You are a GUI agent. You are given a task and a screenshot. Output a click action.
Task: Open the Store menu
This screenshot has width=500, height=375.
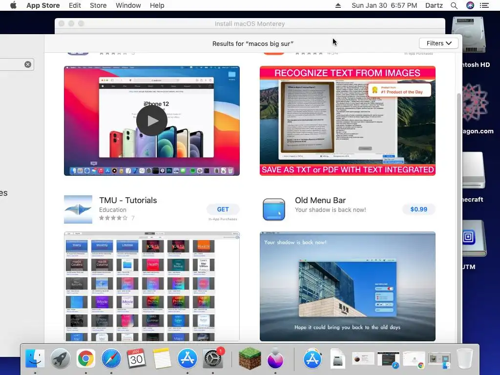click(x=98, y=5)
